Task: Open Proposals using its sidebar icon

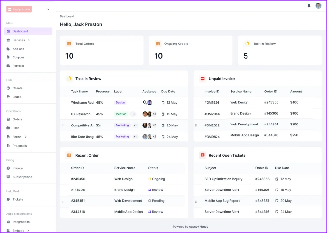Action: point(8,146)
